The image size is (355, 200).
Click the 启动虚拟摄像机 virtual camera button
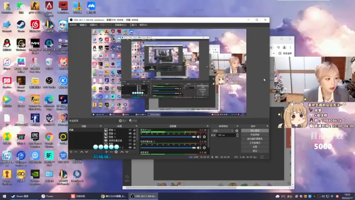(x=255, y=139)
